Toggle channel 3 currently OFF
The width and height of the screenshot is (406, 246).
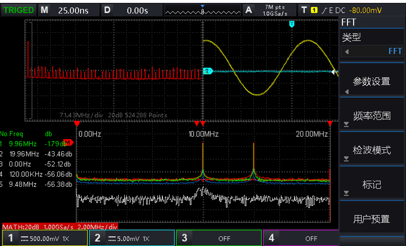[x=218, y=238]
